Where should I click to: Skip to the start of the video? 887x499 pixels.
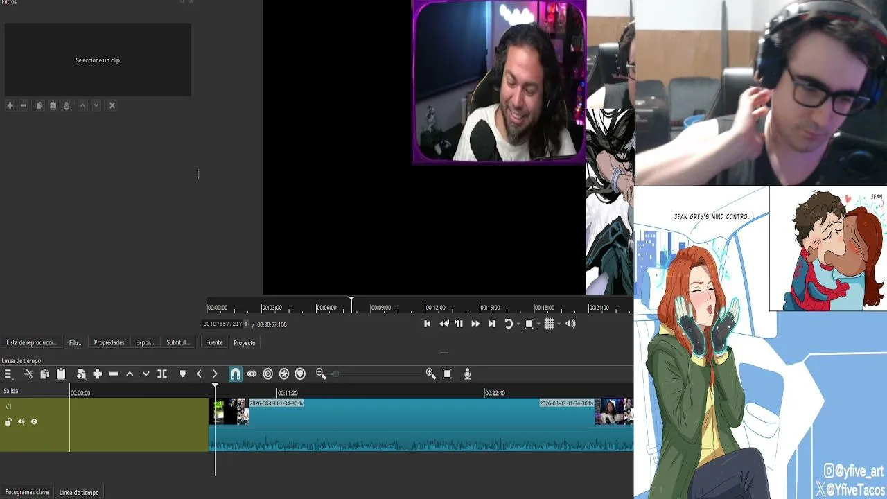[428, 324]
